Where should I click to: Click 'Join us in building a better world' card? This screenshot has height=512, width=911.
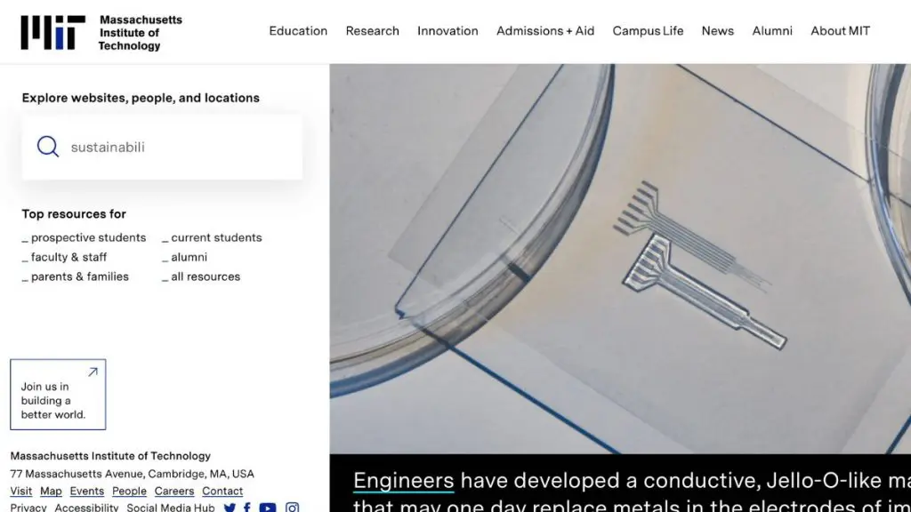(58, 395)
